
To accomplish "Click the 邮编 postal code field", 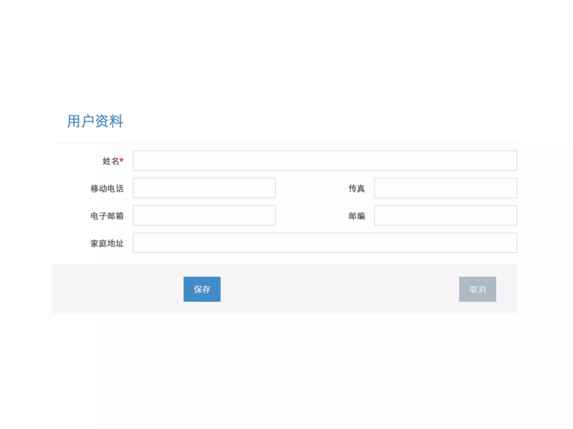I will point(445,215).
